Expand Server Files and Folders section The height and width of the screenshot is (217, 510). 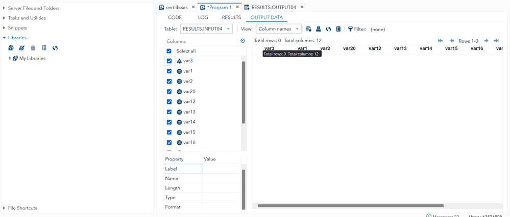[4, 8]
